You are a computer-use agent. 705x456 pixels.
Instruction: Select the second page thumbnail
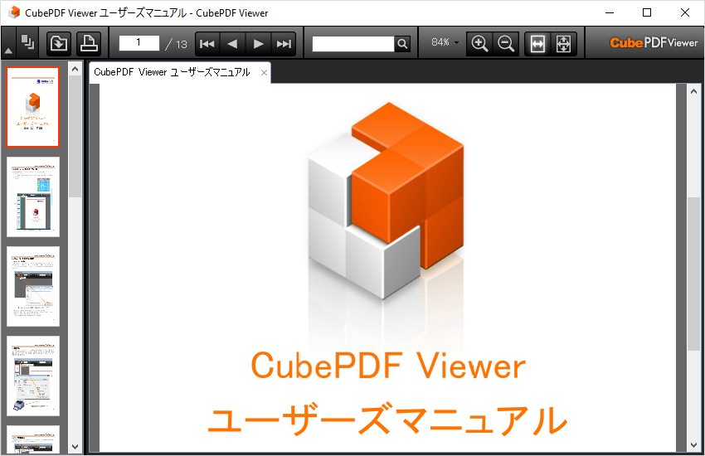(x=33, y=196)
